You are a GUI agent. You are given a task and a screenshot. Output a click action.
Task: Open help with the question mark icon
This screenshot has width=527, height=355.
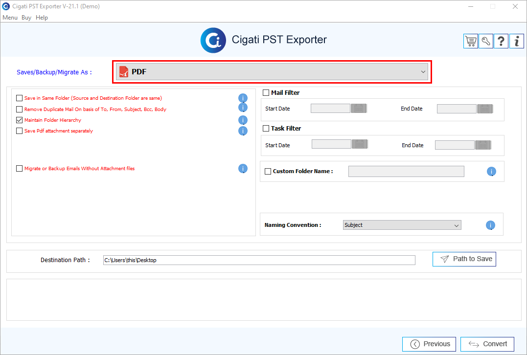501,41
